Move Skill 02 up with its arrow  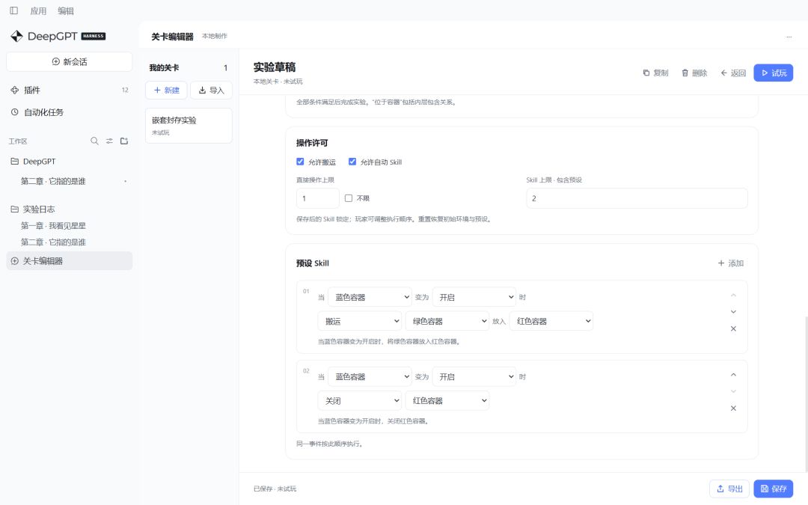(x=733, y=375)
